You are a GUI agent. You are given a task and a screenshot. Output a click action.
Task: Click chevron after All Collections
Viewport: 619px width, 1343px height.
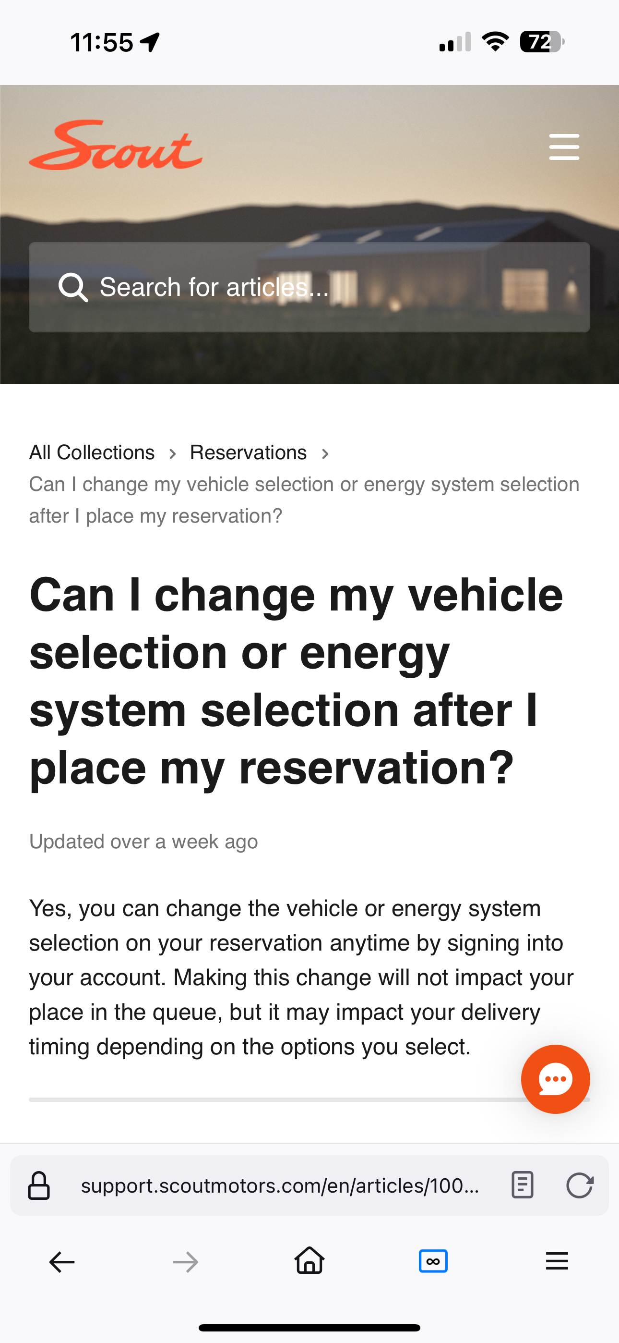172,453
